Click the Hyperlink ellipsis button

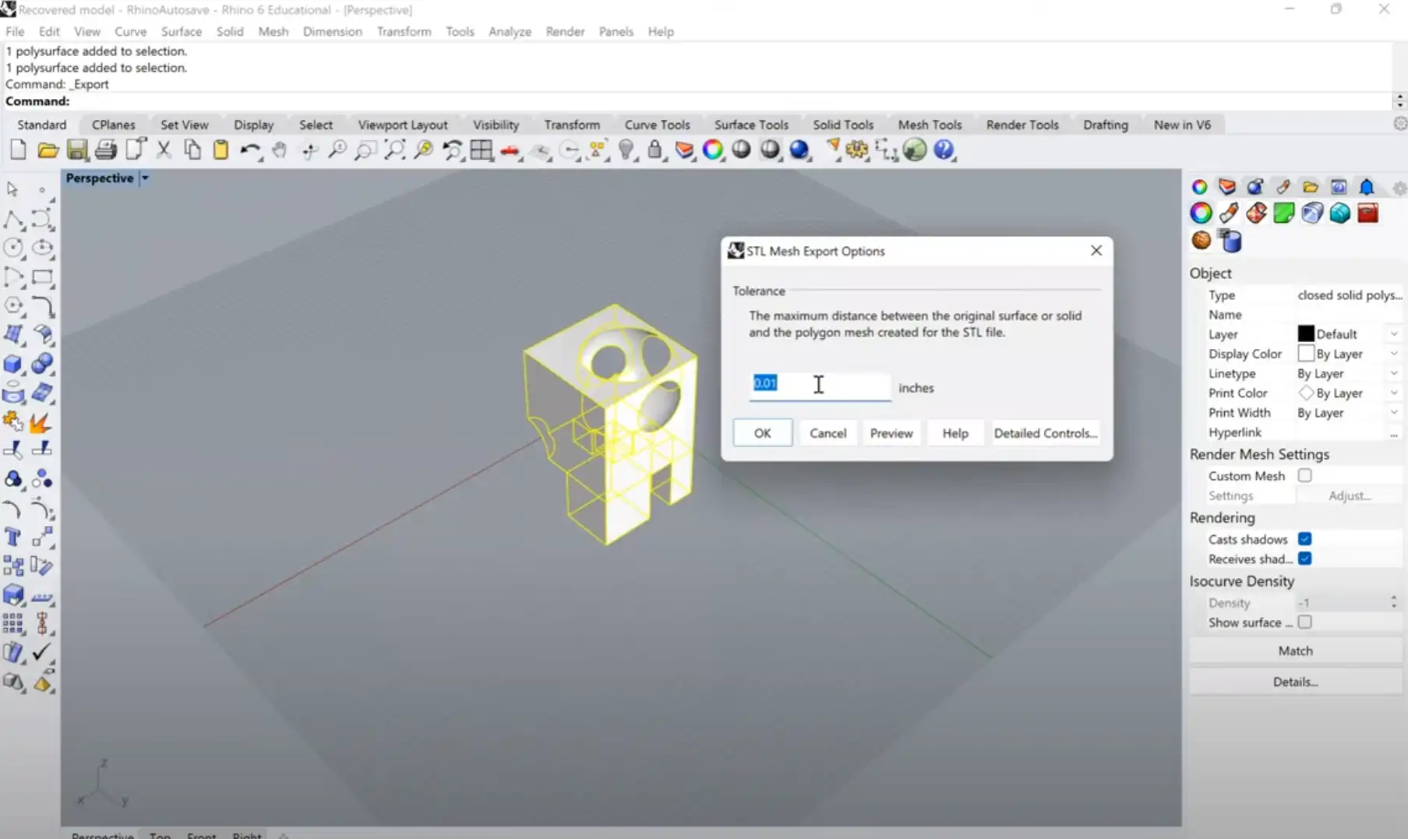click(x=1393, y=434)
